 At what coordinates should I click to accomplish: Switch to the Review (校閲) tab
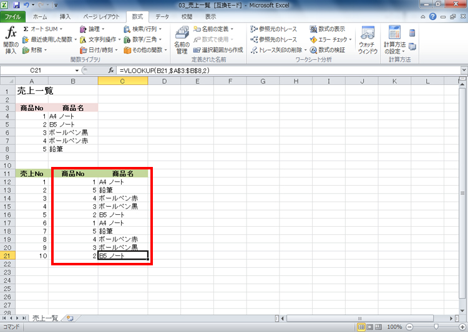click(x=187, y=17)
